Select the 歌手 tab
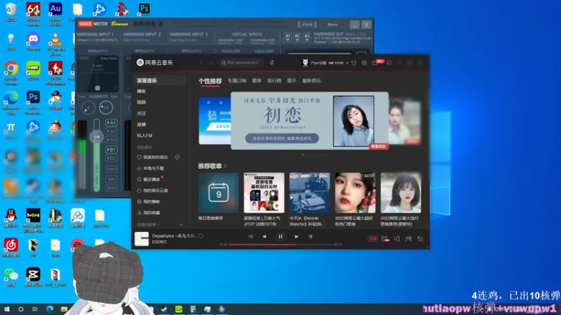 click(x=292, y=80)
